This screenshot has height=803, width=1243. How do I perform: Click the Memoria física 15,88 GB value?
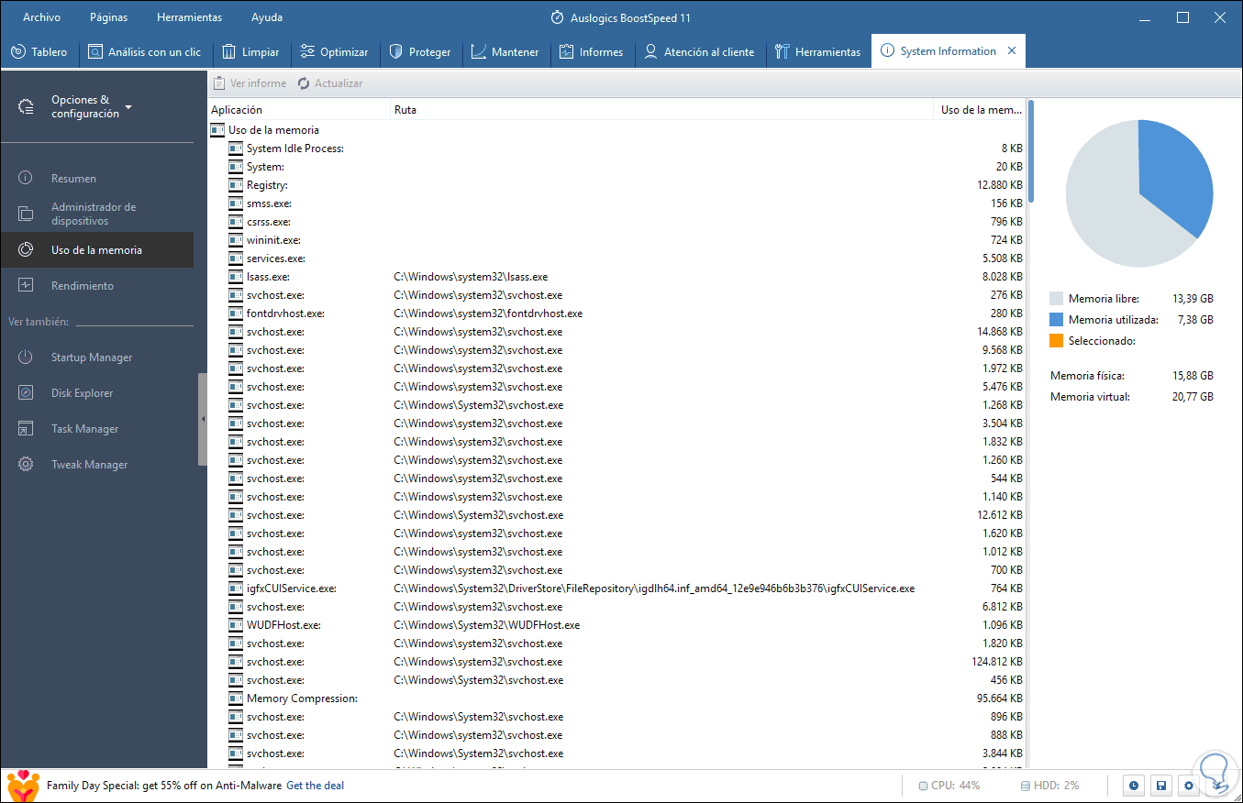click(x=1193, y=376)
